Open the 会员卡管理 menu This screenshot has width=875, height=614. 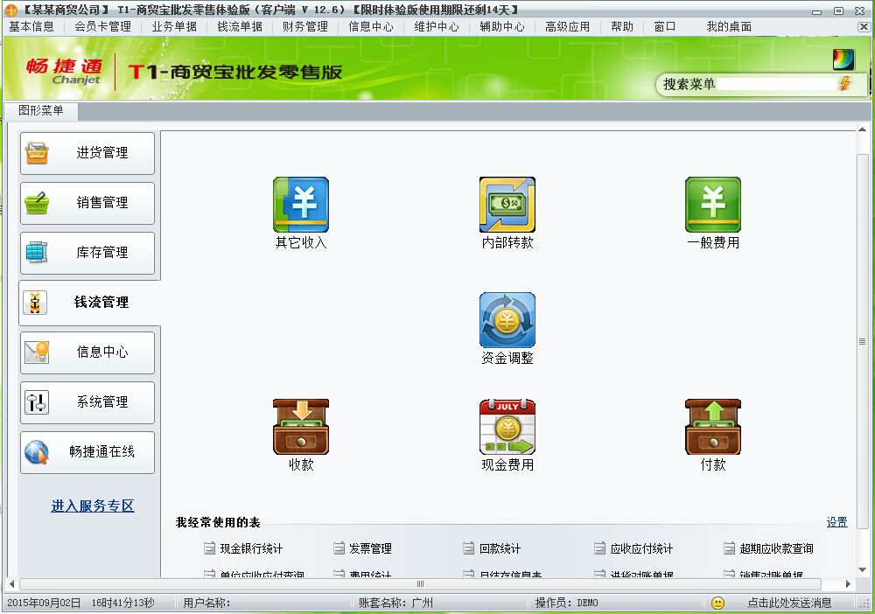[x=102, y=26]
